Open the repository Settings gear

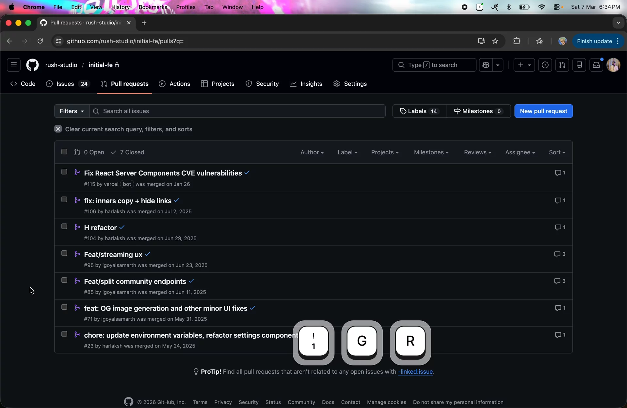336,84
